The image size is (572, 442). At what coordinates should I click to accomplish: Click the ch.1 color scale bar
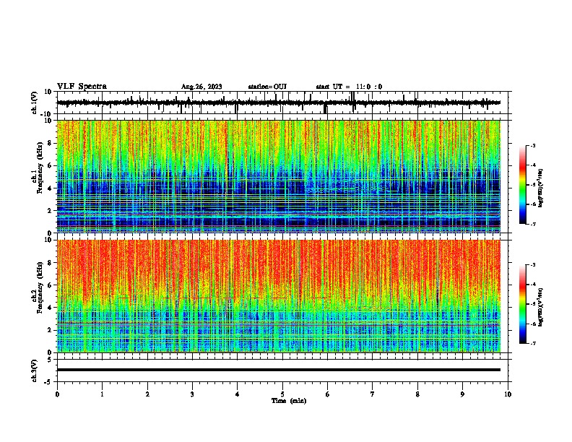coord(522,185)
